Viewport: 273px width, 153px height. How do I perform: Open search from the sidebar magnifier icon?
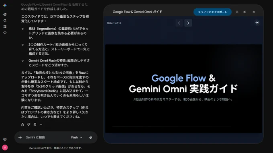(5, 21)
